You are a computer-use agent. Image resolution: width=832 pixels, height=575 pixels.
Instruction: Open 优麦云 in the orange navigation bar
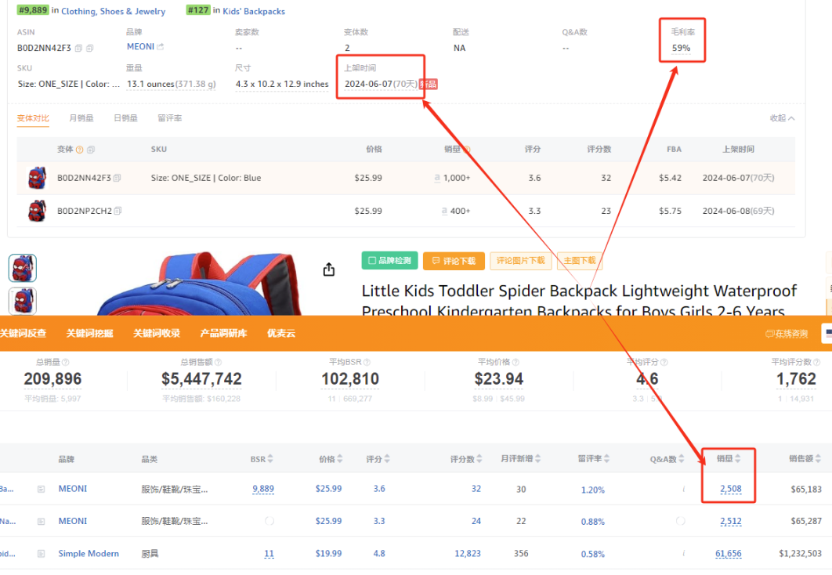[281, 333]
